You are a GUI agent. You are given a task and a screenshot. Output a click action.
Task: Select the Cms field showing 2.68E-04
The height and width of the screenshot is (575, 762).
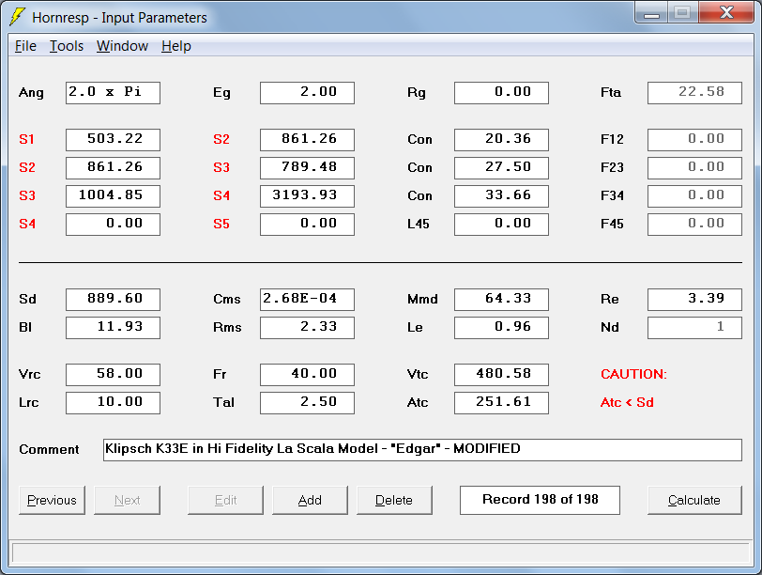(x=307, y=299)
